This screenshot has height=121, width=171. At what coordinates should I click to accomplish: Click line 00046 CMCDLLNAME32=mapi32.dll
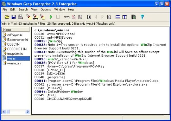(x=63, y=99)
